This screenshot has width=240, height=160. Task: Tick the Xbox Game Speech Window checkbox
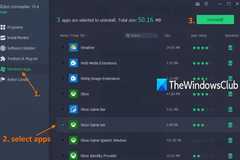click(x=63, y=140)
